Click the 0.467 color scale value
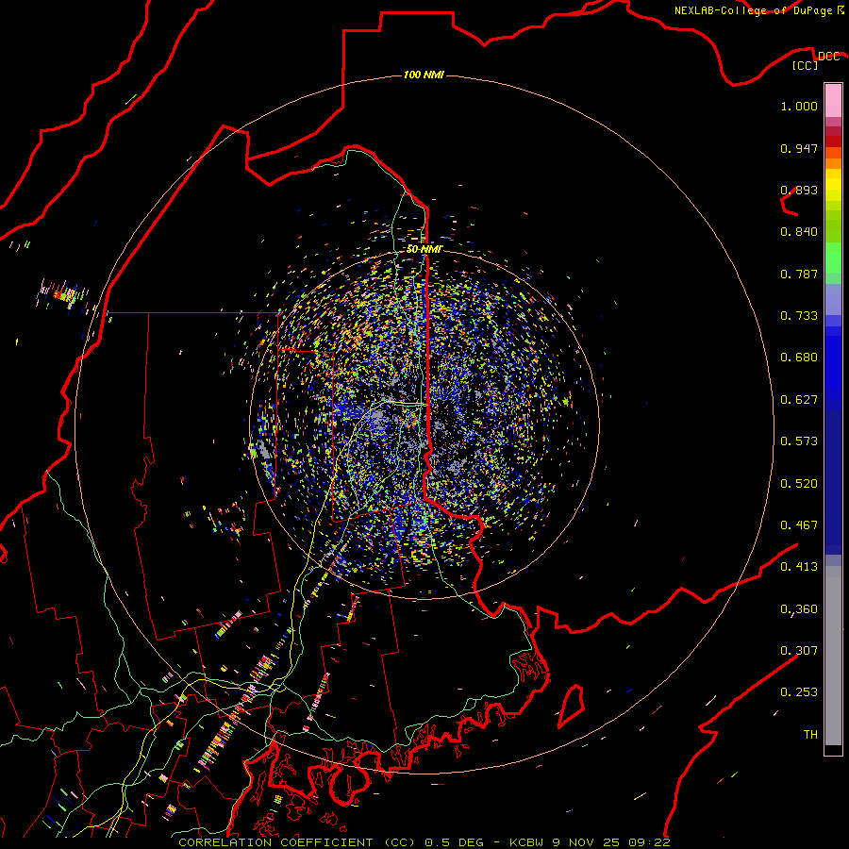 point(799,525)
